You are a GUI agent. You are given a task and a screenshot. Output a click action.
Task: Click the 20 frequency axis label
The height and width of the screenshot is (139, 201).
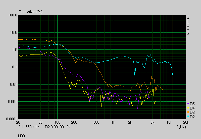coord(18,122)
